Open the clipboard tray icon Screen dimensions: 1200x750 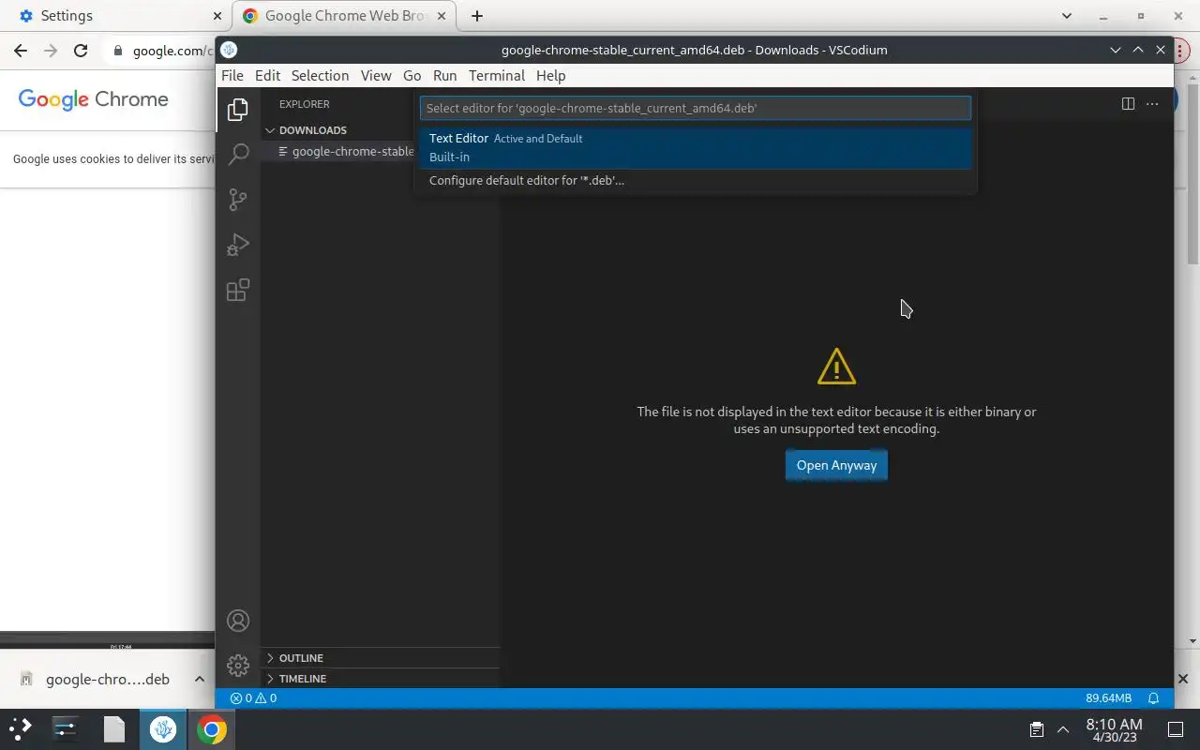[x=1037, y=729]
